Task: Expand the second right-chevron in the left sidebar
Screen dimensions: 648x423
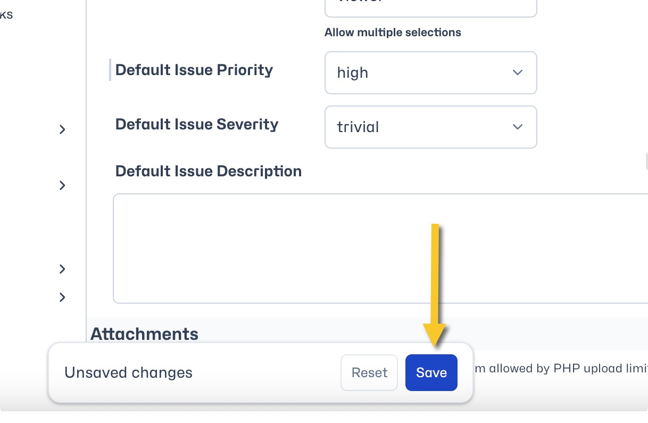Action: point(62,185)
